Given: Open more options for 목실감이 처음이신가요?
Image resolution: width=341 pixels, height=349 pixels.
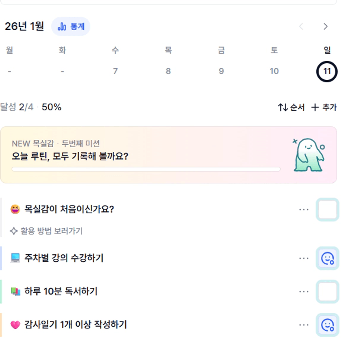Looking at the screenshot, I should click(x=304, y=209).
